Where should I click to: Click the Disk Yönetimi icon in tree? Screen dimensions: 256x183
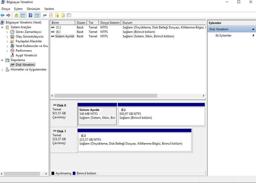pos(13,65)
